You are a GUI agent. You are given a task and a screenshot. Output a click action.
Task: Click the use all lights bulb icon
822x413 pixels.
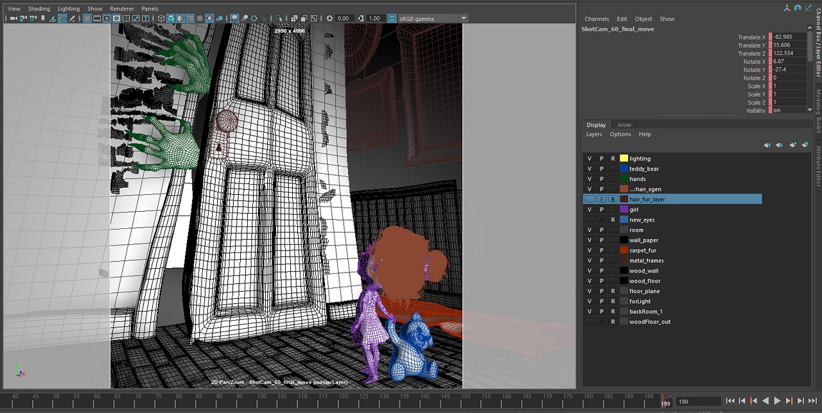[x=209, y=19]
